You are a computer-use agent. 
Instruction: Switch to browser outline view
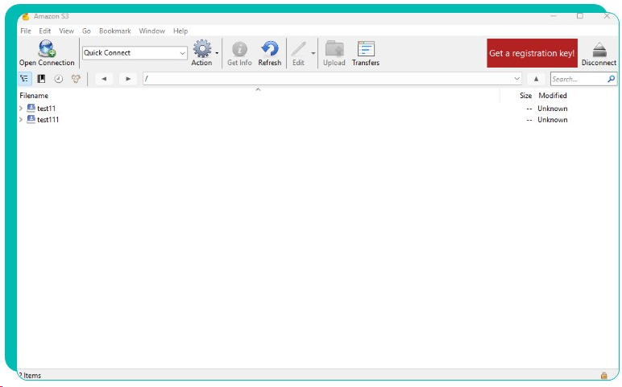(x=25, y=79)
